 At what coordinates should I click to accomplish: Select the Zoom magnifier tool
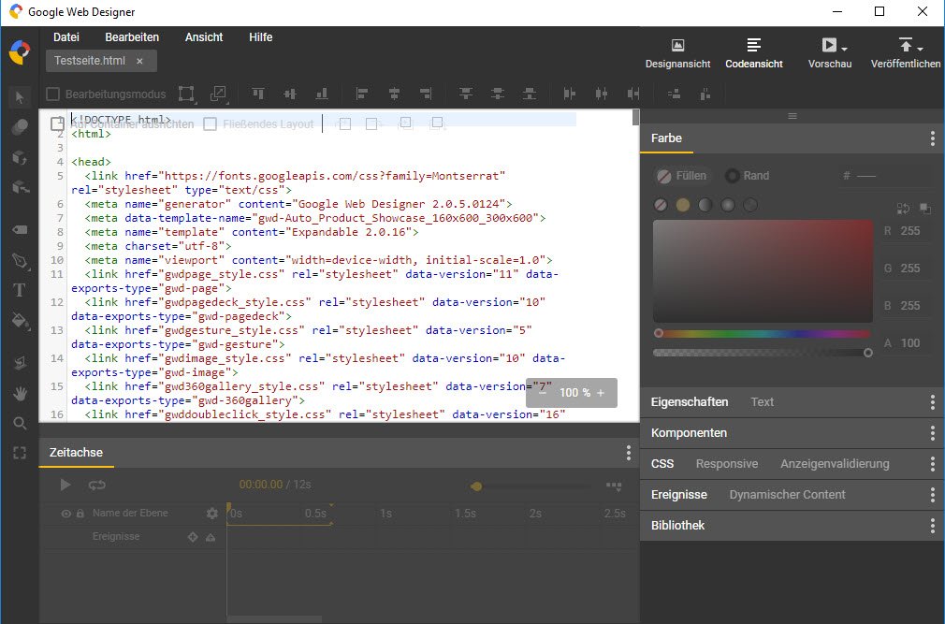[x=20, y=424]
